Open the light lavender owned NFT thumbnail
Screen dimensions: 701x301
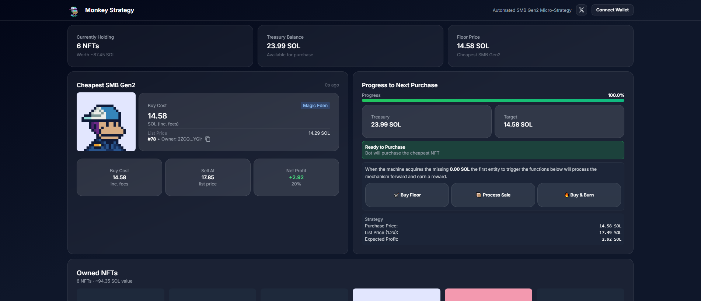click(x=397, y=295)
